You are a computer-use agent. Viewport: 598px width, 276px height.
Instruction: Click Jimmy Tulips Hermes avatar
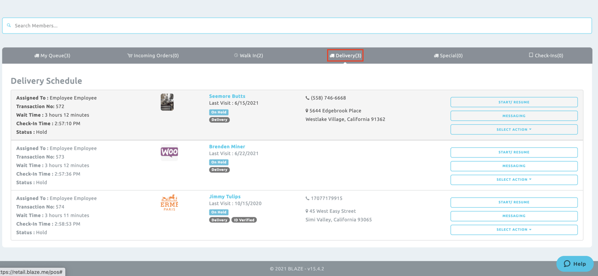coord(169,202)
